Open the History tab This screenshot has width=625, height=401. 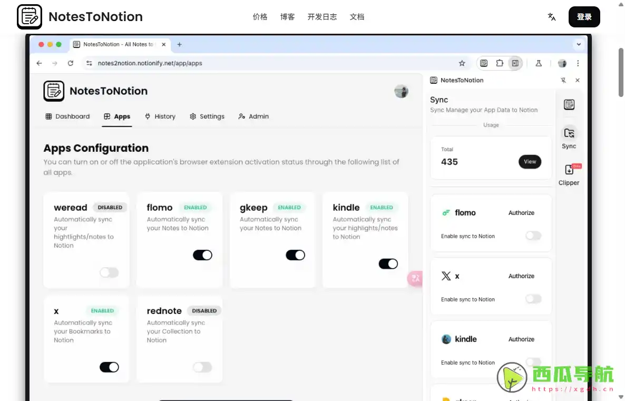tap(160, 116)
